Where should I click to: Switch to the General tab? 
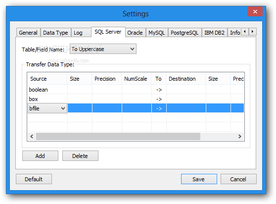(28, 33)
